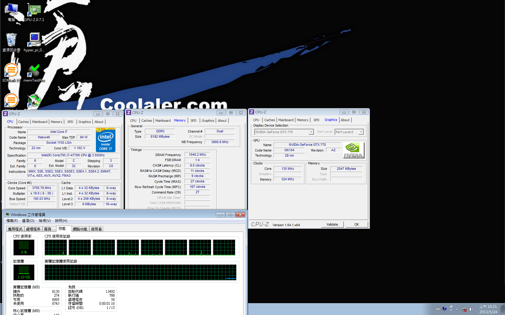Image resolution: width=505 pixels, height=315 pixels.
Task: Open CPU tab in the memory timings CPU-Z window
Action: [133, 121]
